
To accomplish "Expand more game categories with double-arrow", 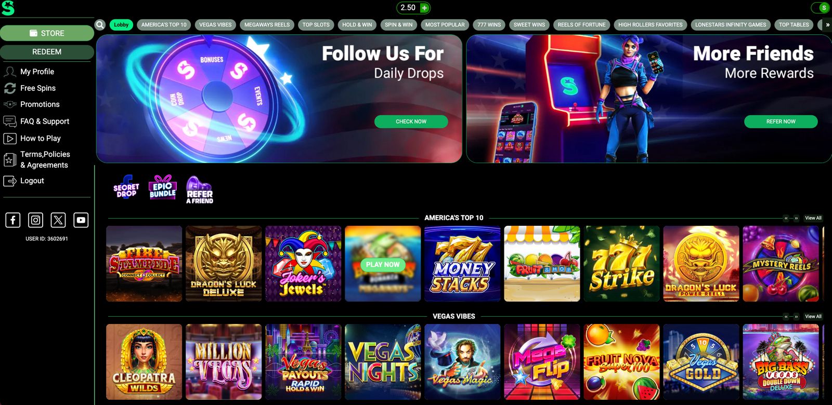I will tap(827, 24).
